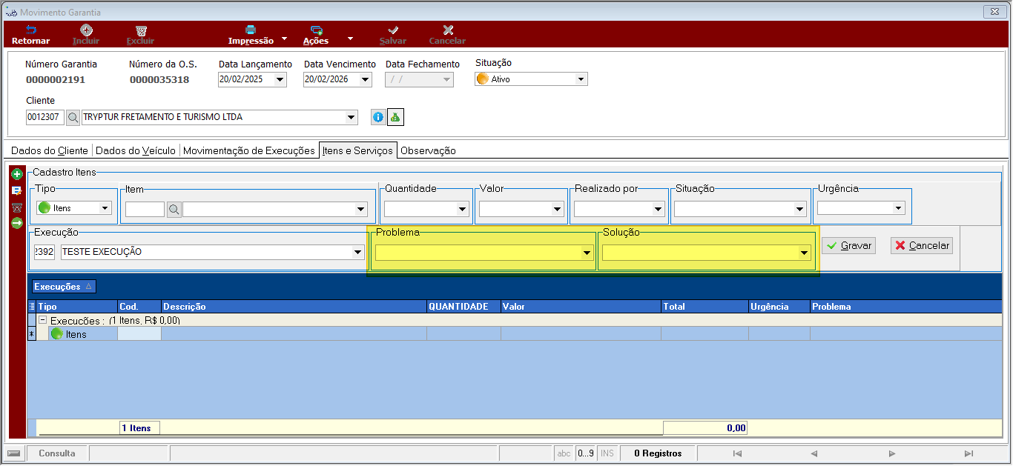
Task: Click the Item search magnifier icon
Action: point(174,210)
